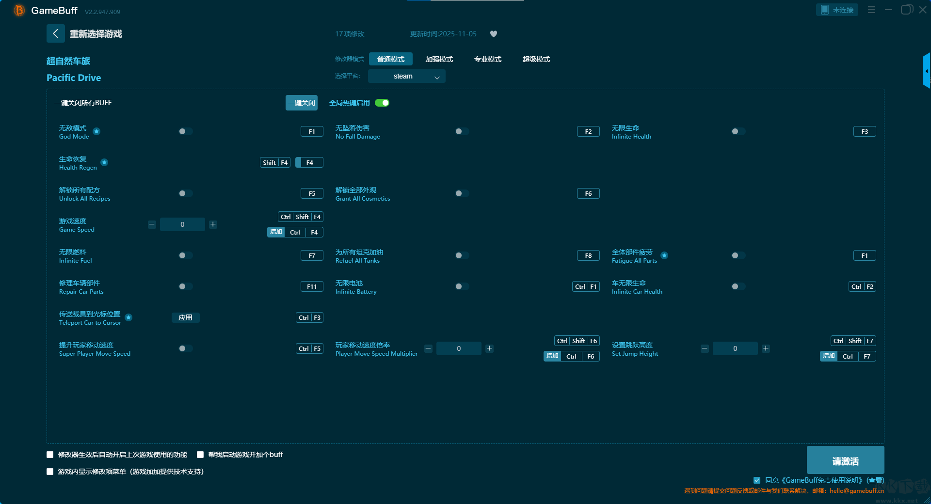Viewport: 931px width, 504px height.
Task: Expand the side panel arrow on right edge
Action: click(927, 71)
